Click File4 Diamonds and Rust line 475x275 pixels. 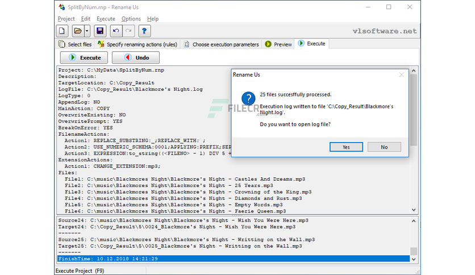click(x=184, y=198)
